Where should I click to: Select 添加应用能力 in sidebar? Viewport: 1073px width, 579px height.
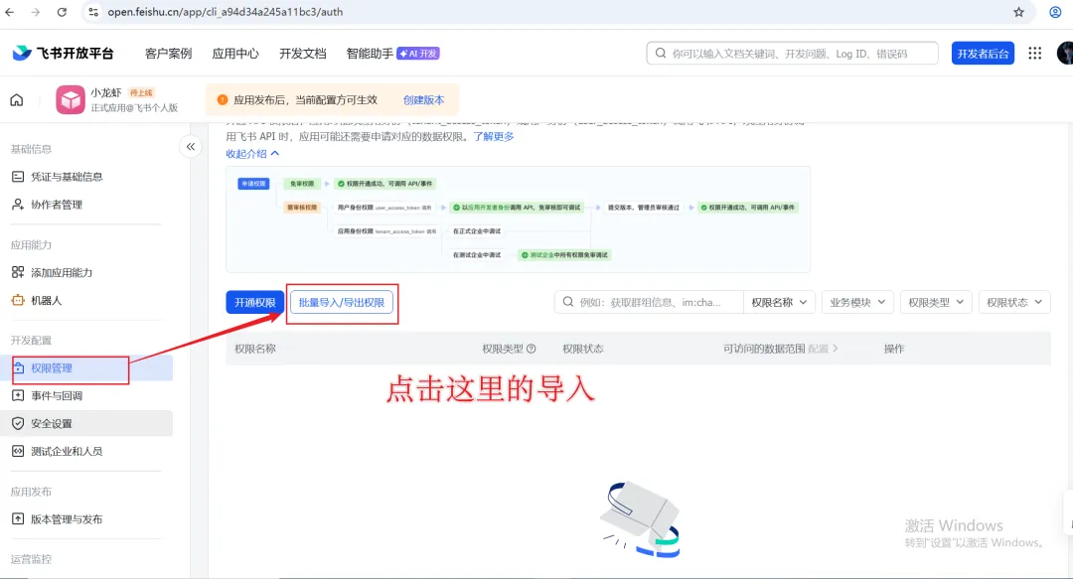click(x=62, y=272)
